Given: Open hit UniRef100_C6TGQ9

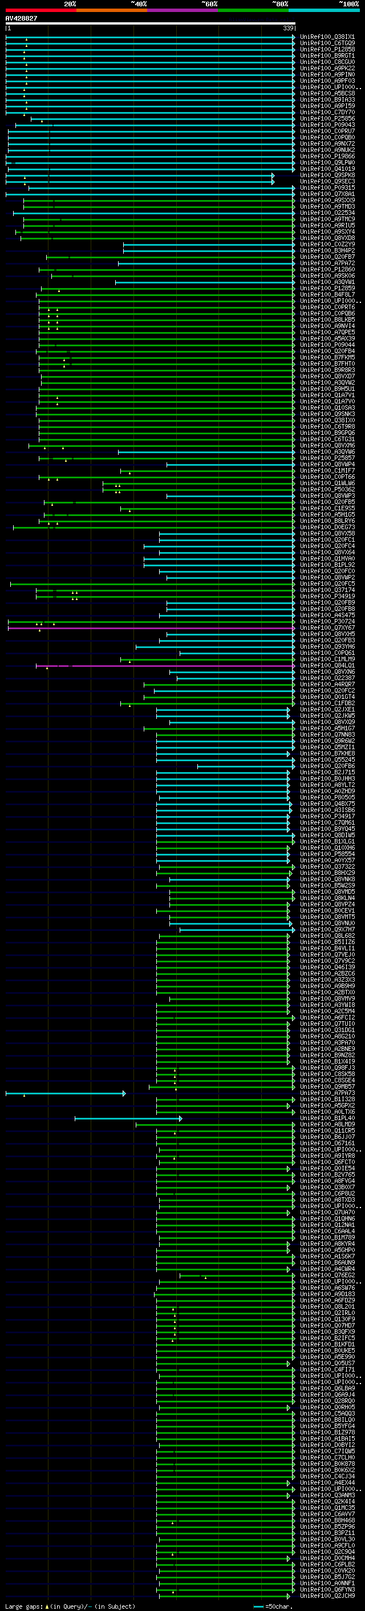Looking at the screenshot, I should coord(327,43).
